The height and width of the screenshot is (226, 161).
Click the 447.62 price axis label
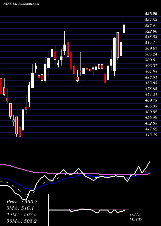click(151, 129)
